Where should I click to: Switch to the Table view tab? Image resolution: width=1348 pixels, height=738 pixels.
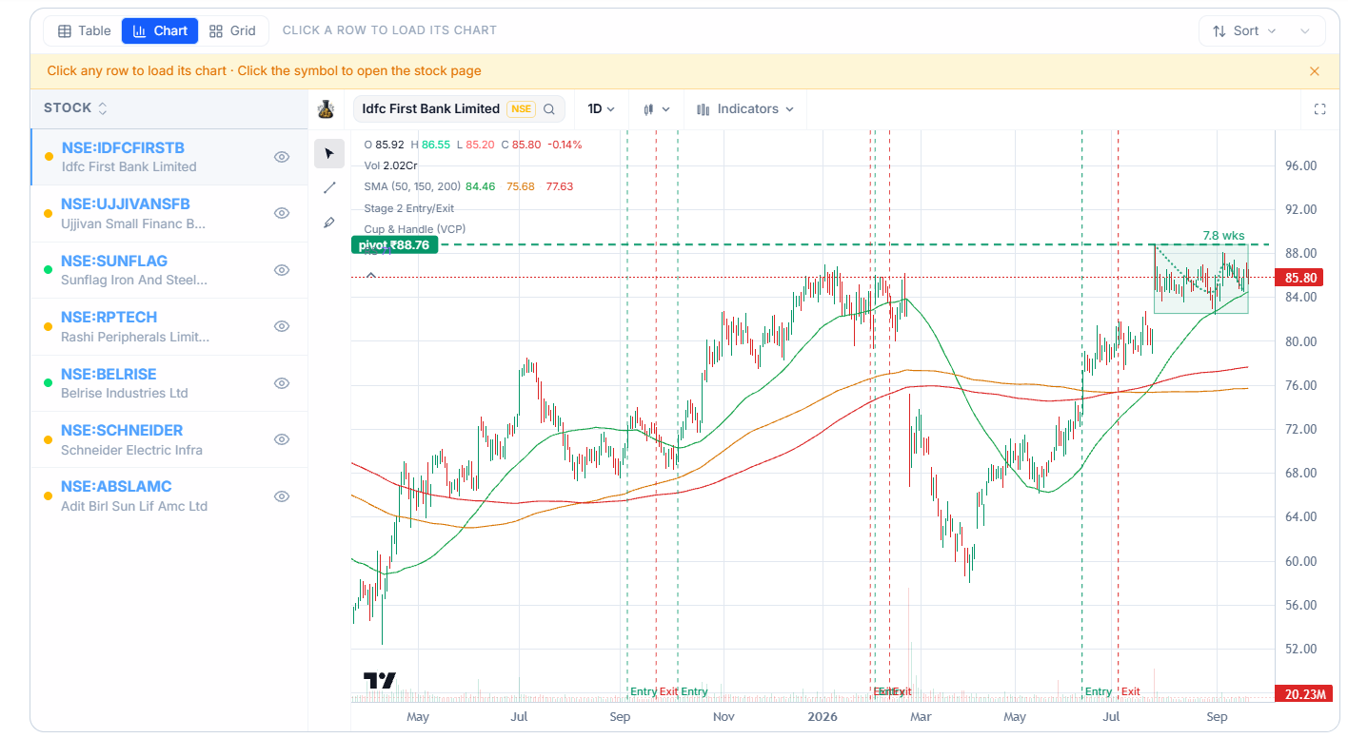coord(84,31)
